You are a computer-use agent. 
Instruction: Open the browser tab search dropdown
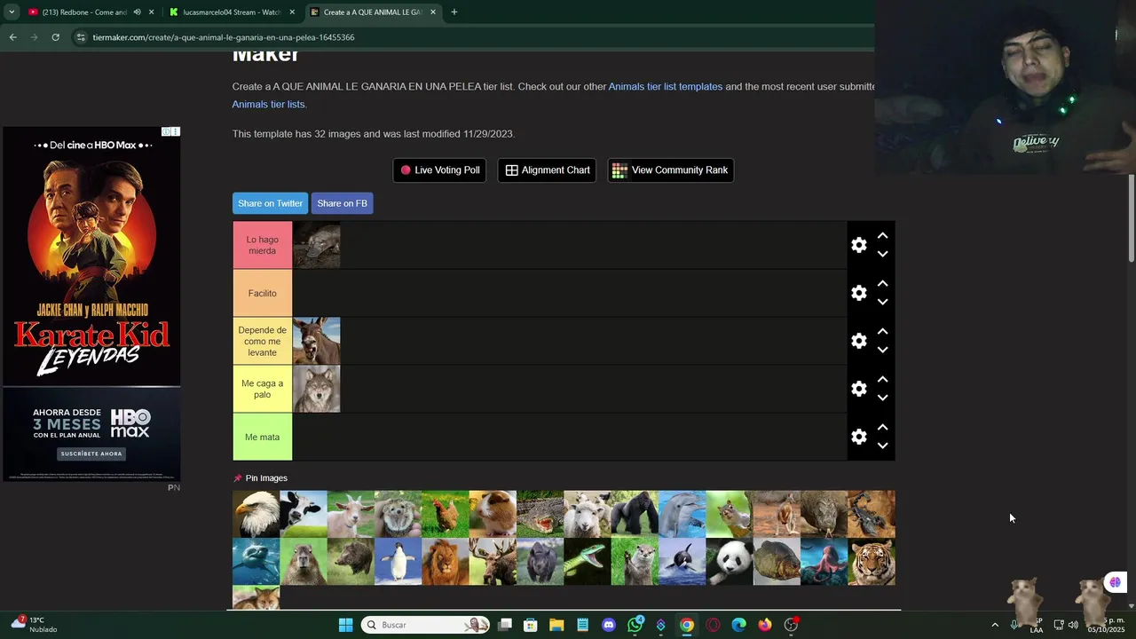tap(12, 12)
